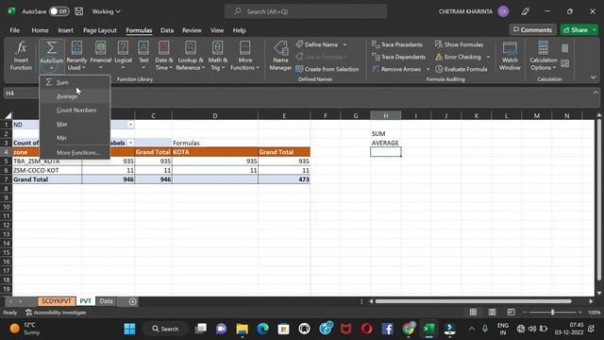Image resolution: width=604 pixels, height=340 pixels.
Task: Open the Define Name dropdown arrow
Action: click(x=344, y=44)
